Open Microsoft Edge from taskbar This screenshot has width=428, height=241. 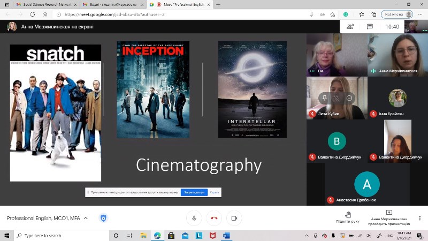pyautogui.click(x=157, y=236)
